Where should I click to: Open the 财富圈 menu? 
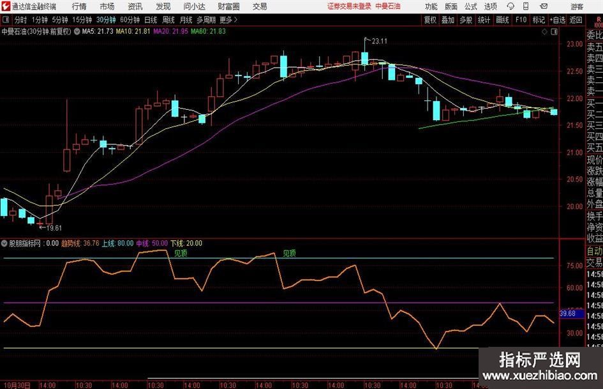coord(228,6)
